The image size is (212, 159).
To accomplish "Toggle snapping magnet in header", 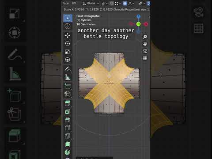I will click(111, 4).
